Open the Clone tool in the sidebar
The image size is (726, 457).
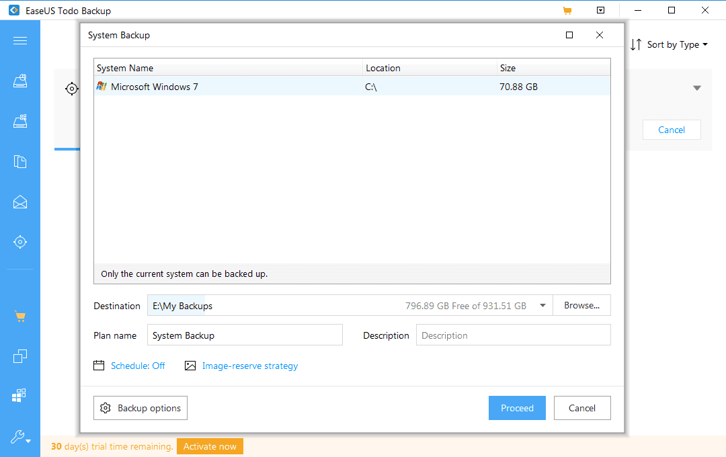pos(20,356)
